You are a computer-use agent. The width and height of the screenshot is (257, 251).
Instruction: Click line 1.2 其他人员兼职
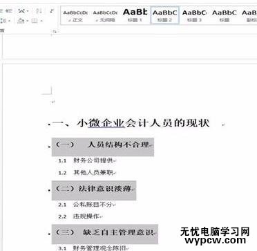pos(86,173)
